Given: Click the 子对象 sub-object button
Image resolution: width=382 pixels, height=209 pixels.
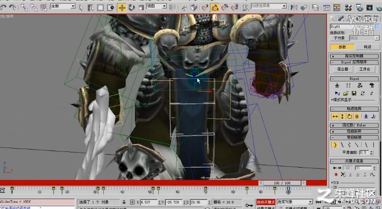Looking at the screenshot, I should (x=339, y=38).
